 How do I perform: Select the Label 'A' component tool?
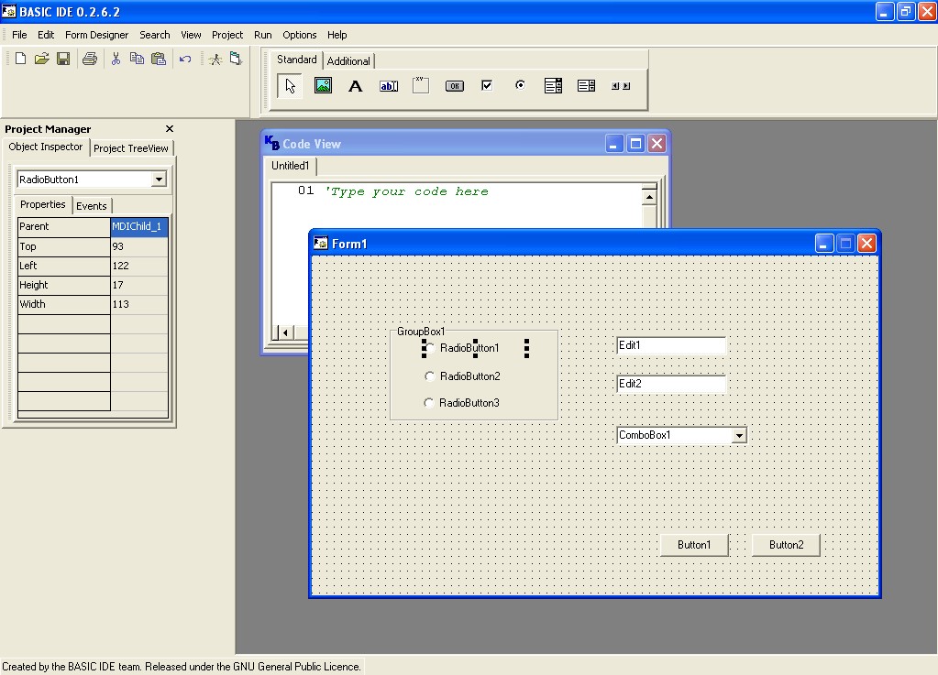(x=356, y=86)
